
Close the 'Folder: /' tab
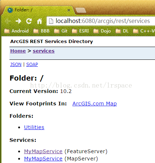point(69,10)
